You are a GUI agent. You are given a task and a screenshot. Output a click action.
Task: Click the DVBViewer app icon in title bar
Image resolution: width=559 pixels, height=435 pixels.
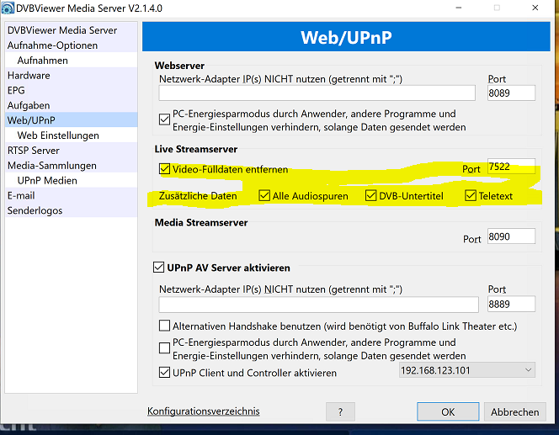coord(8,8)
